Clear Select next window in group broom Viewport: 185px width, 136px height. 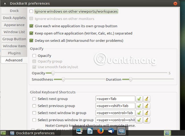[x=147, y=113]
